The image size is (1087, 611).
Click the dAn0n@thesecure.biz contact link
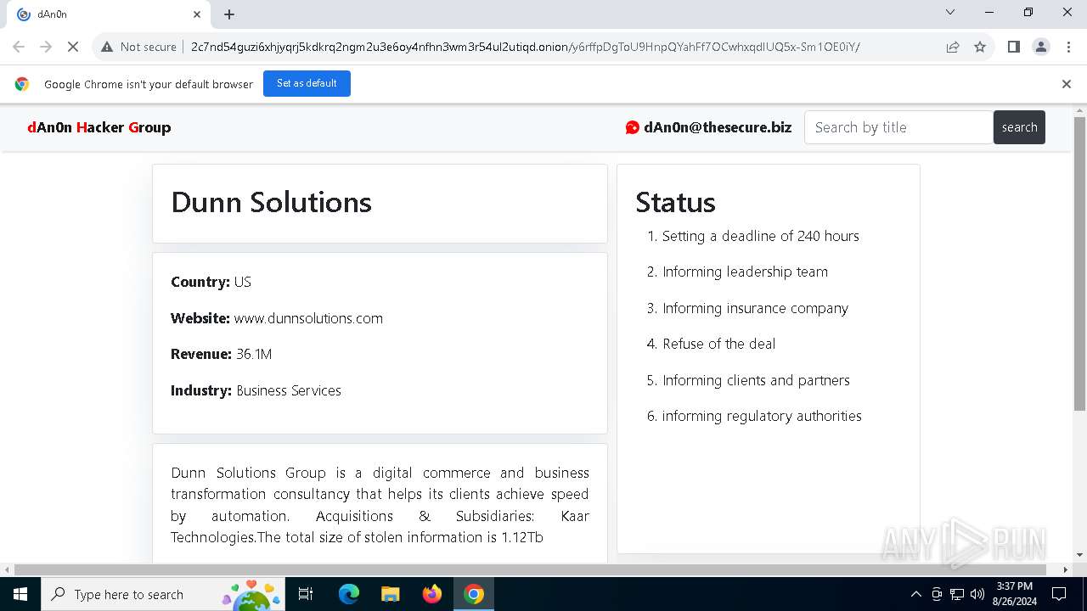coord(718,127)
